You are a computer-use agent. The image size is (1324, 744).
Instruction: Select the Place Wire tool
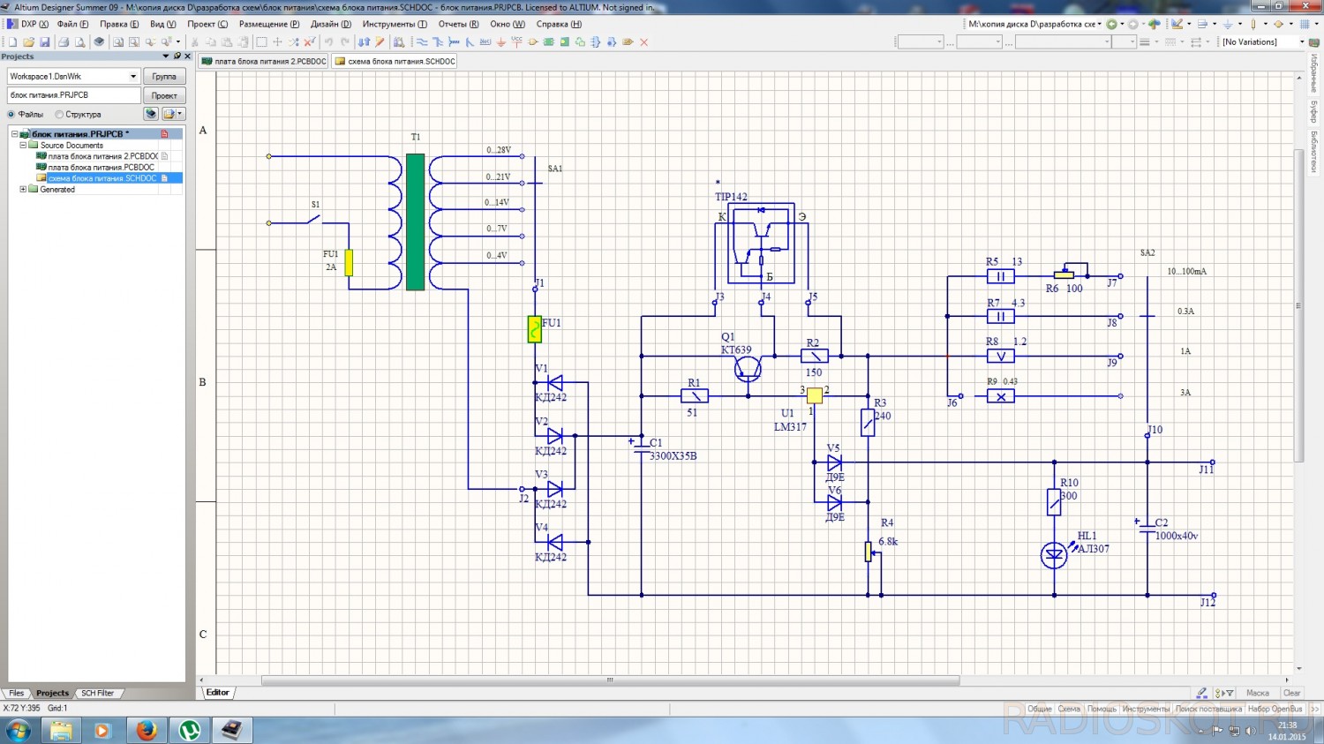coord(422,41)
